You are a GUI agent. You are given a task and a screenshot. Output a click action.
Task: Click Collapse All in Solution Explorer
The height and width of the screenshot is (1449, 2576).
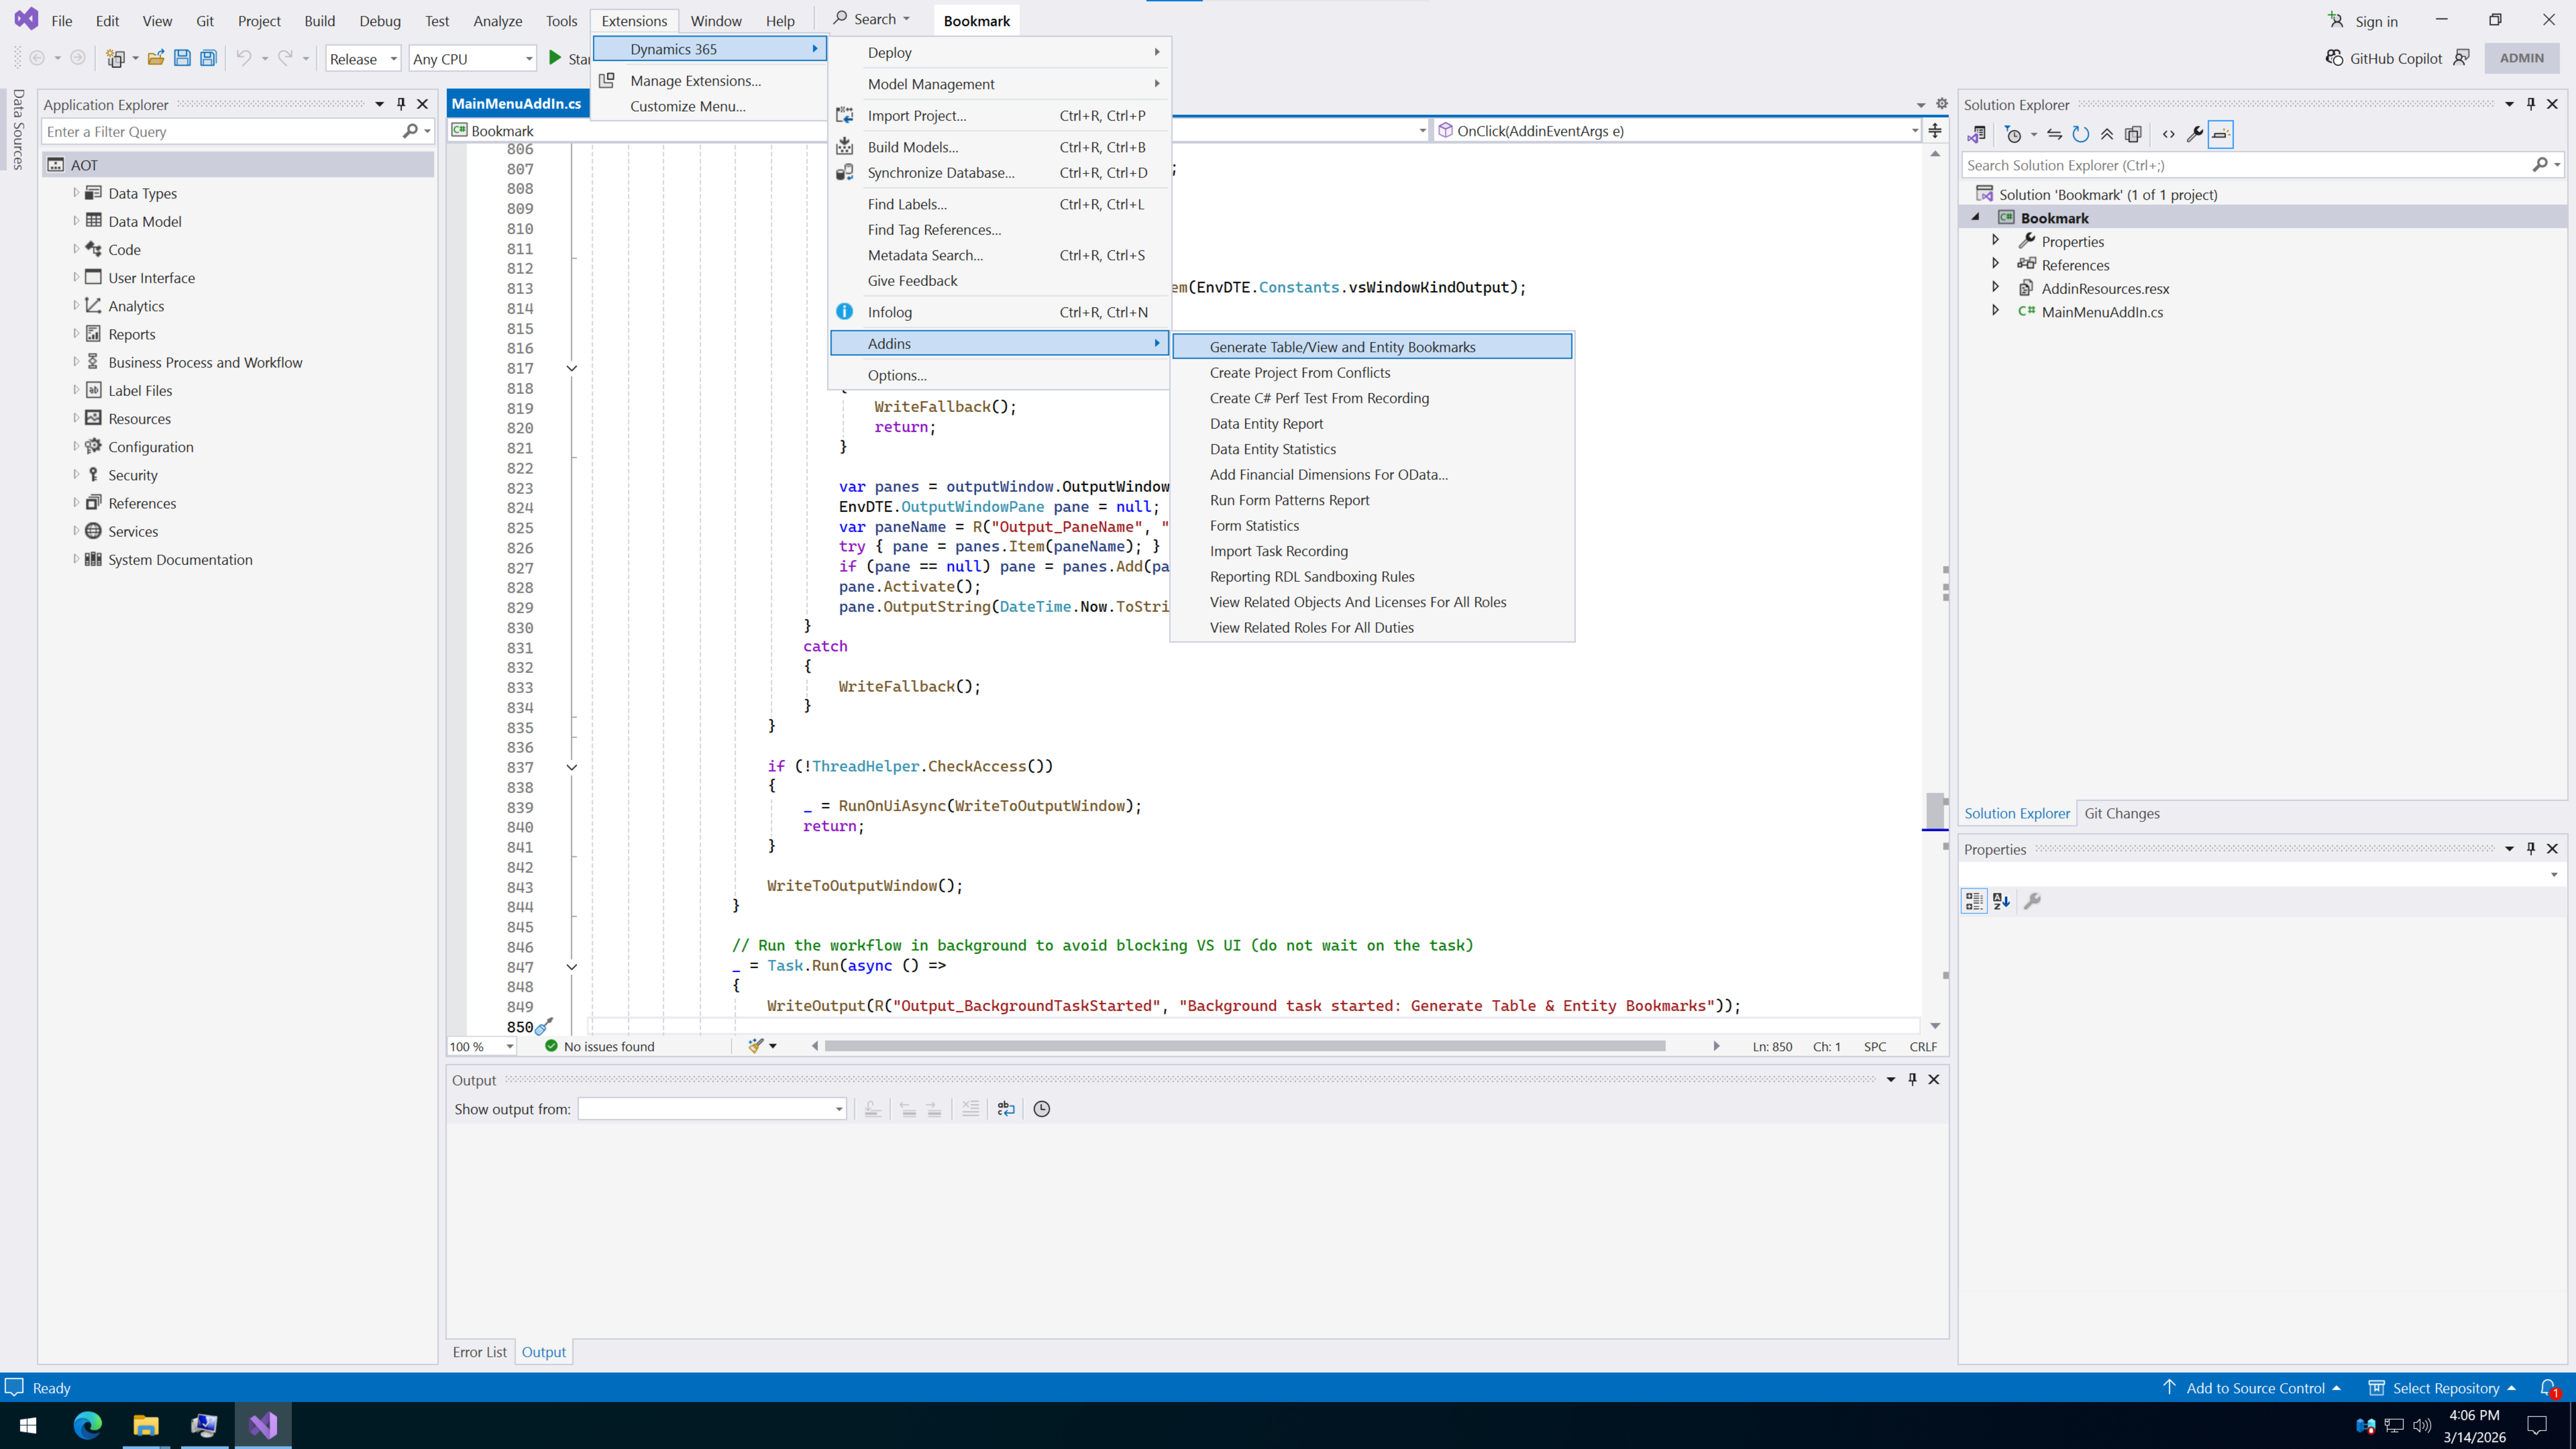[x=2107, y=134]
